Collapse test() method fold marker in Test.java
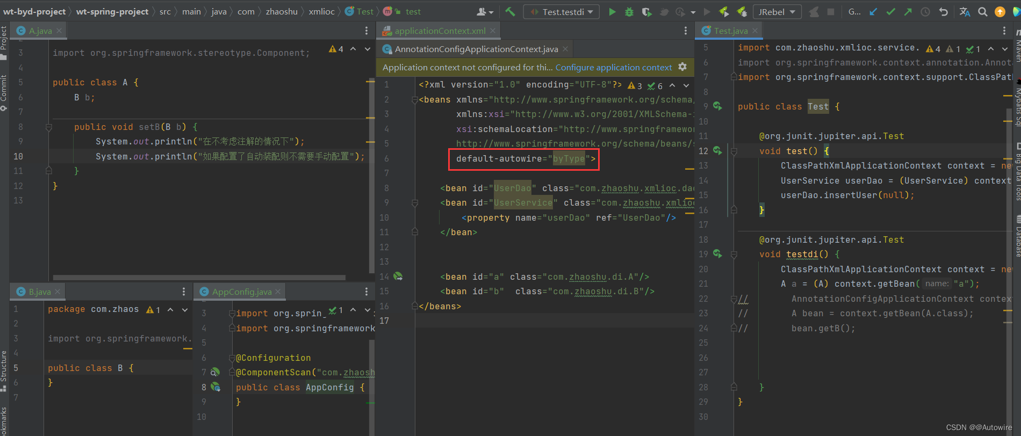Image resolution: width=1021 pixels, height=436 pixels. tap(734, 151)
